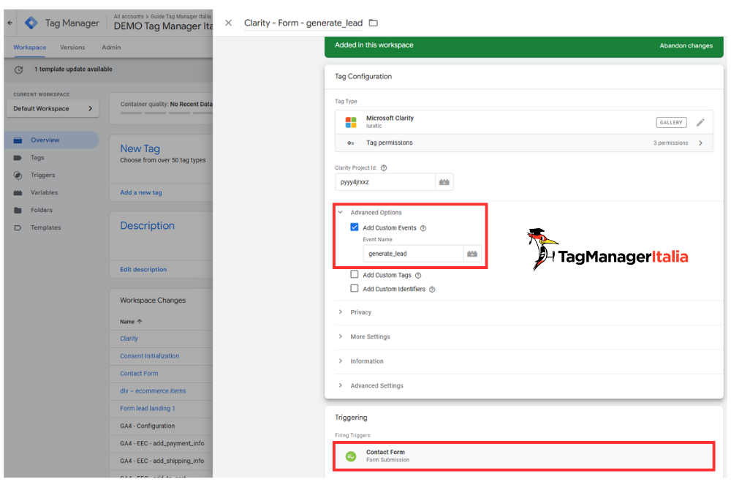Viewport: 731px width, 487px height.
Task: Open the Form lead landing 1 link
Action: [x=148, y=409]
